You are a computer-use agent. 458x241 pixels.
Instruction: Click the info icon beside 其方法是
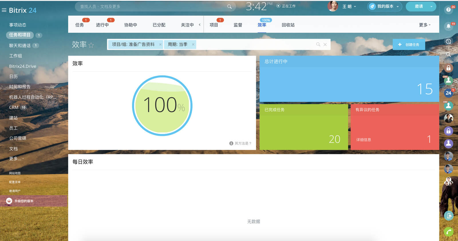231,143
